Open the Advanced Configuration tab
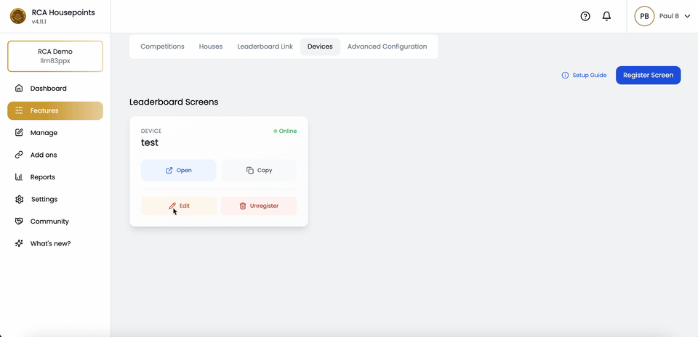The height and width of the screenshot is (337, 698). (x=387, y=46)
